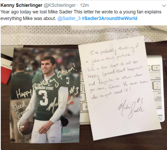Click the B key on the photographed keyboard
Screen dimensions: 167x150
tap(85, 107)
